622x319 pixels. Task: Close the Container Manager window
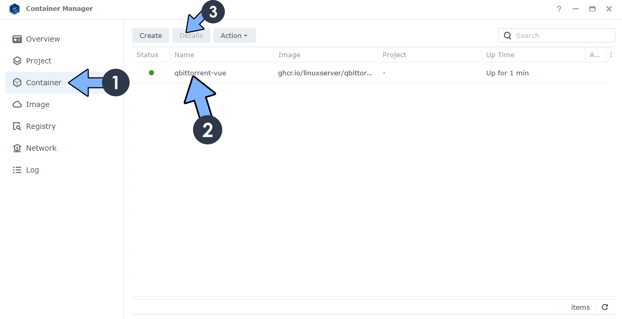(x=609, y=9)
